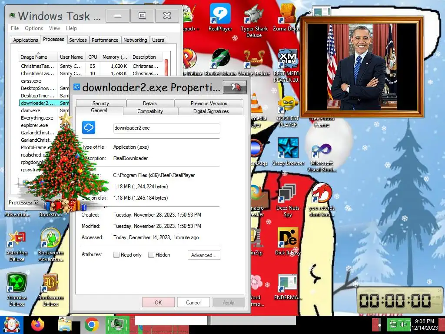Select csrss.exe in the process list
Image resolution: width=445 pixels, height=334 pixels.
click(31, 80)
